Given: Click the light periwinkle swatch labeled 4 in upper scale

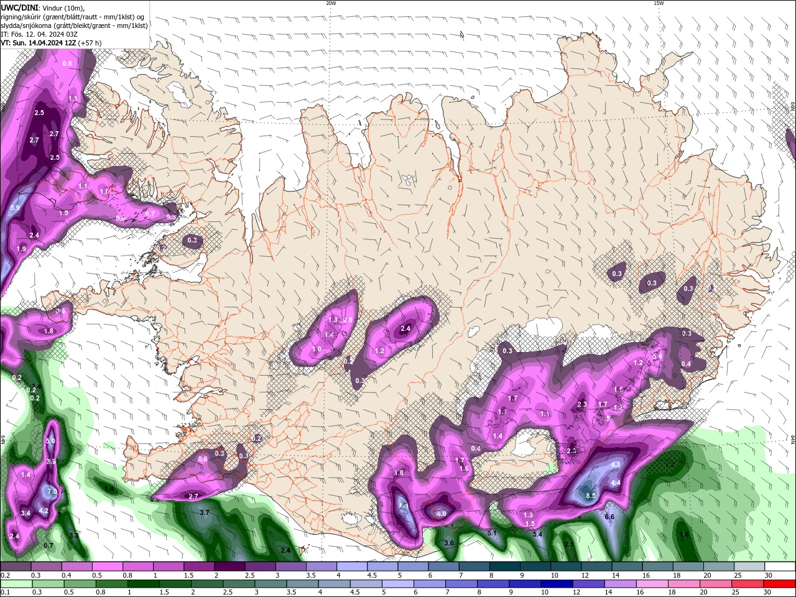Looking at the screenshot, I should coord(352,567).
